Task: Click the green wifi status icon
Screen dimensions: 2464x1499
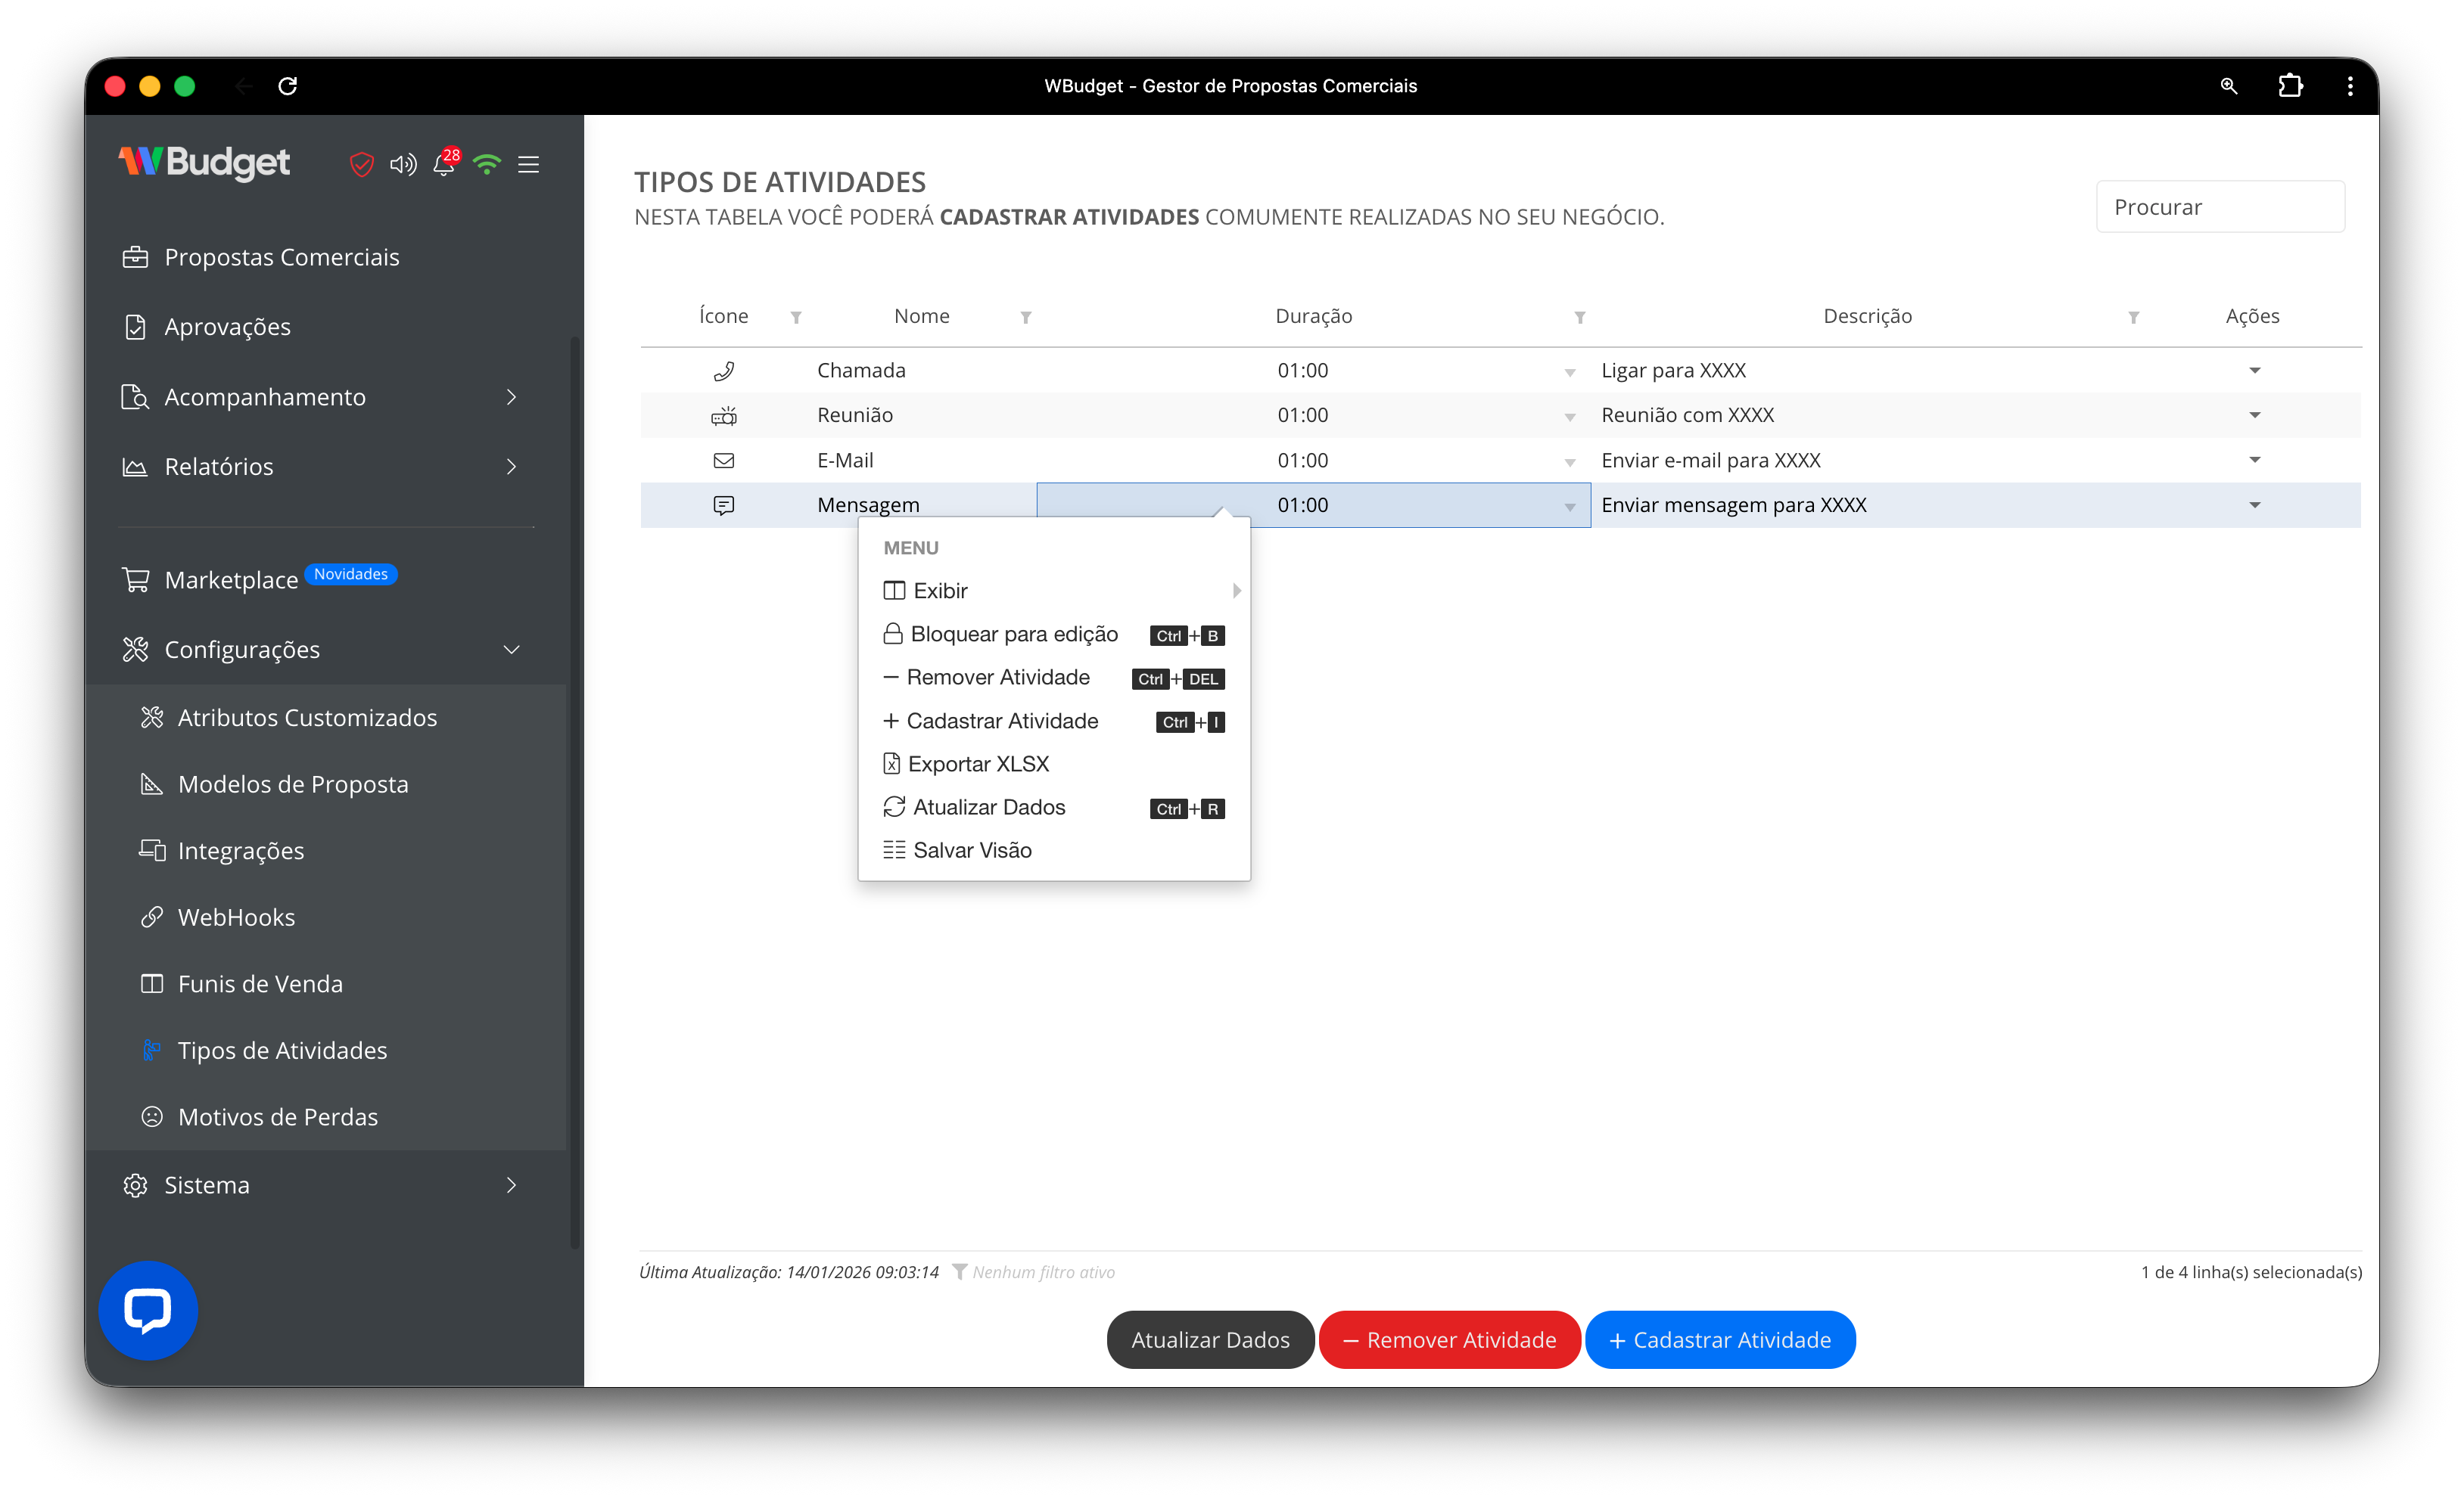Action: (x=487, y=164)
